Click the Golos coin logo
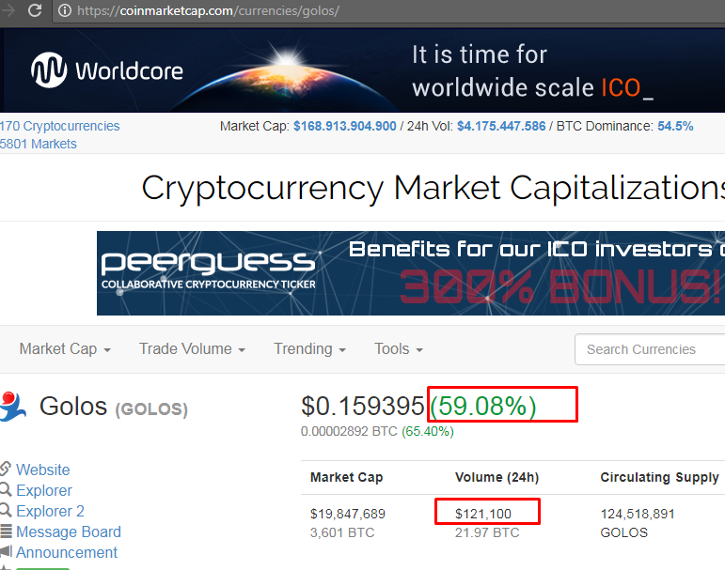 [12, 407]
